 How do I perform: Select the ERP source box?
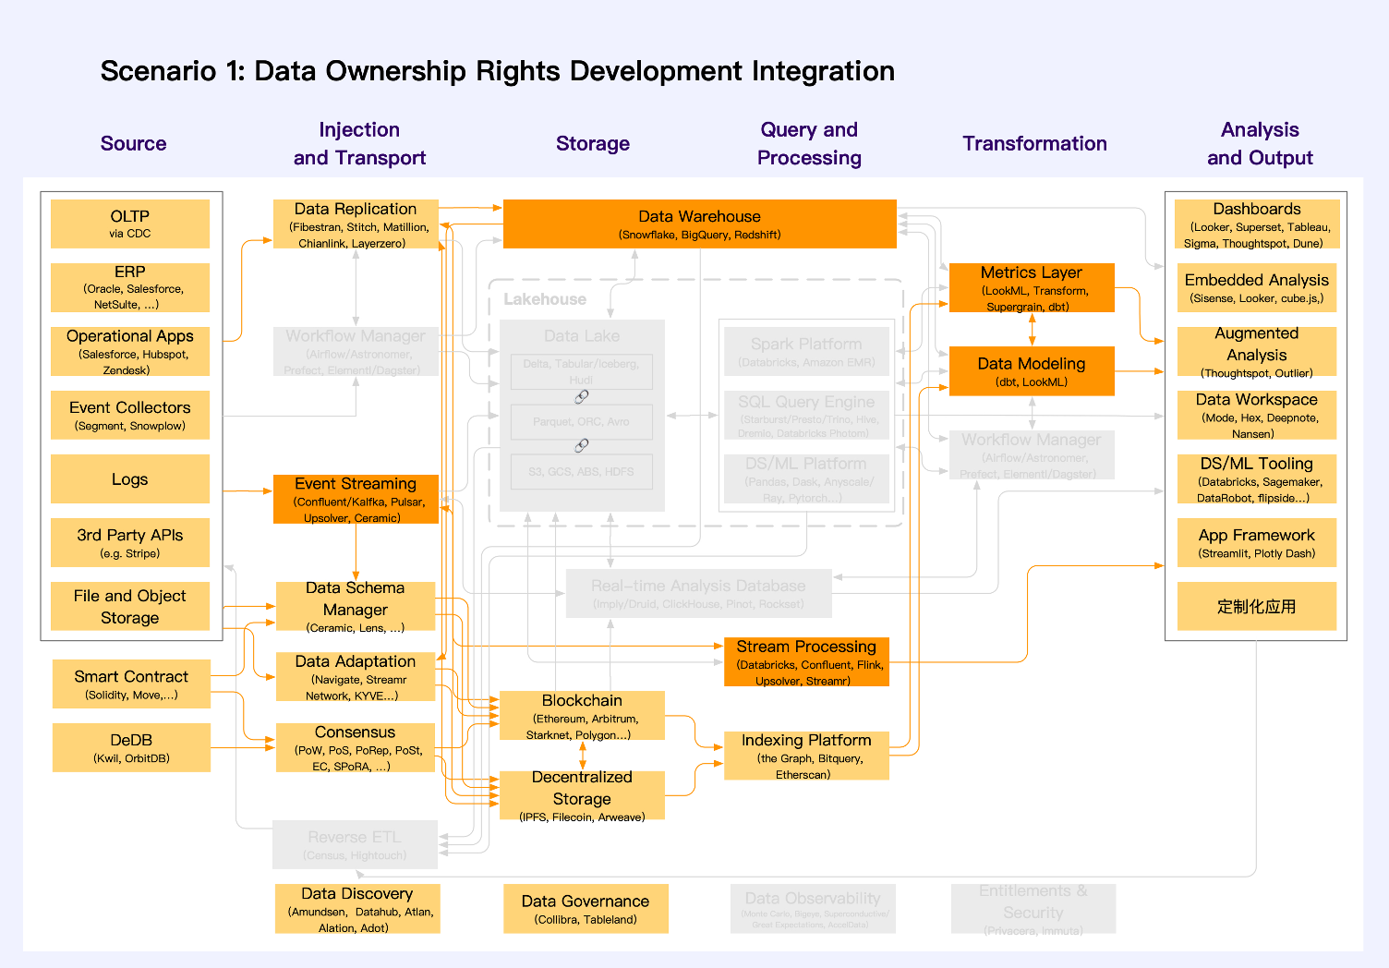[130, 287]
